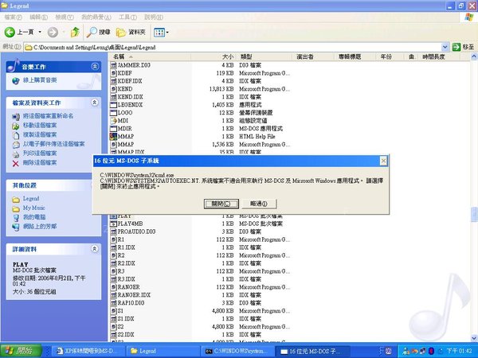This screenshot has height=358, width=478.
Task: Open the 檔案(F) menu
Action: click(13, 18)
